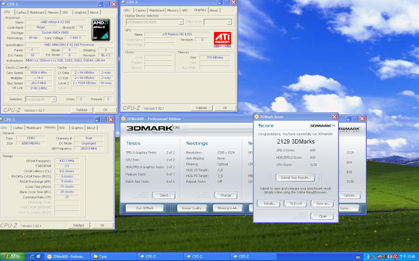The image size is (419, 261).
Task: Click the taskbar clock
Action: [x=407, y=257]
